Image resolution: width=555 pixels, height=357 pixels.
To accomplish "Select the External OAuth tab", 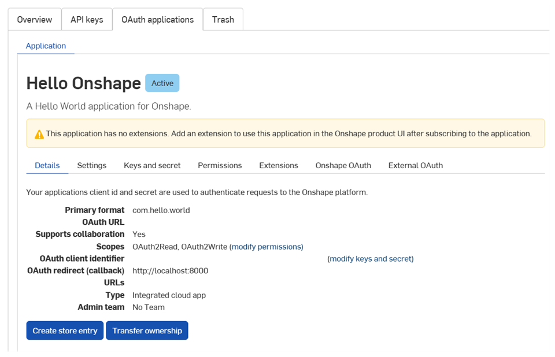I will pos(416,166).
